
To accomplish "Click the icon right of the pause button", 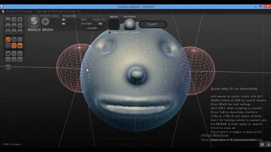I will coord(268,144).
